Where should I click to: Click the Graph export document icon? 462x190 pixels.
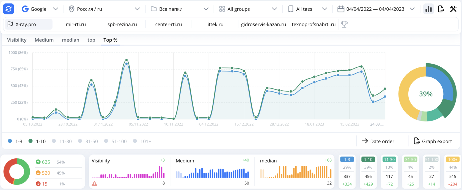(417, 141)
